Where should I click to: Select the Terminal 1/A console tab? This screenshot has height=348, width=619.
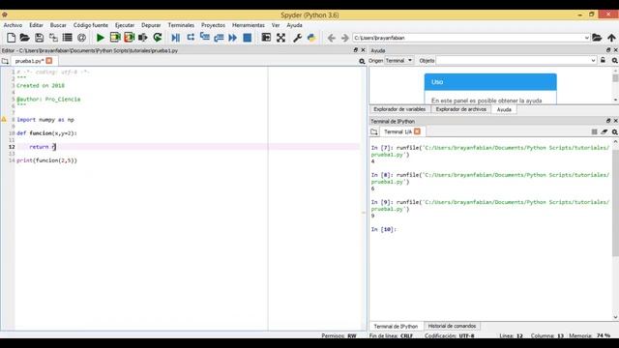[x=398, y=131]
